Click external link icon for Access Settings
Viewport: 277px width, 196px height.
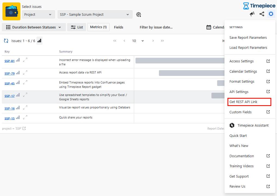(268, 61)
